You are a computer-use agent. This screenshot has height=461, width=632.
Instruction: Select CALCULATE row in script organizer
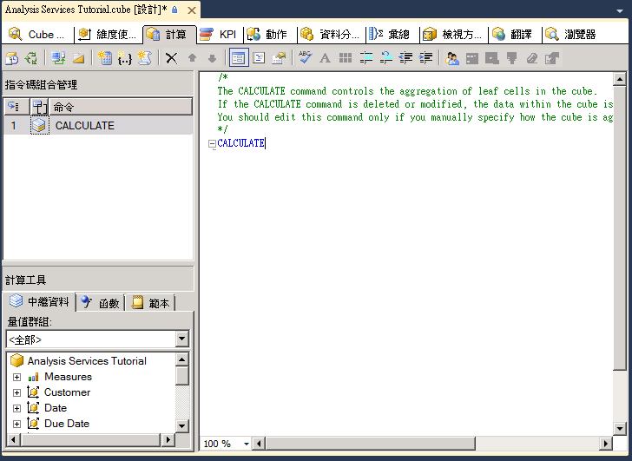pos(98,126)
